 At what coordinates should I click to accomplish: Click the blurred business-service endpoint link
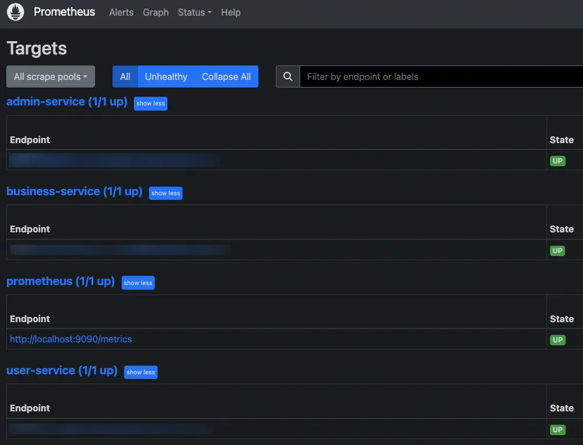[120, 250]
